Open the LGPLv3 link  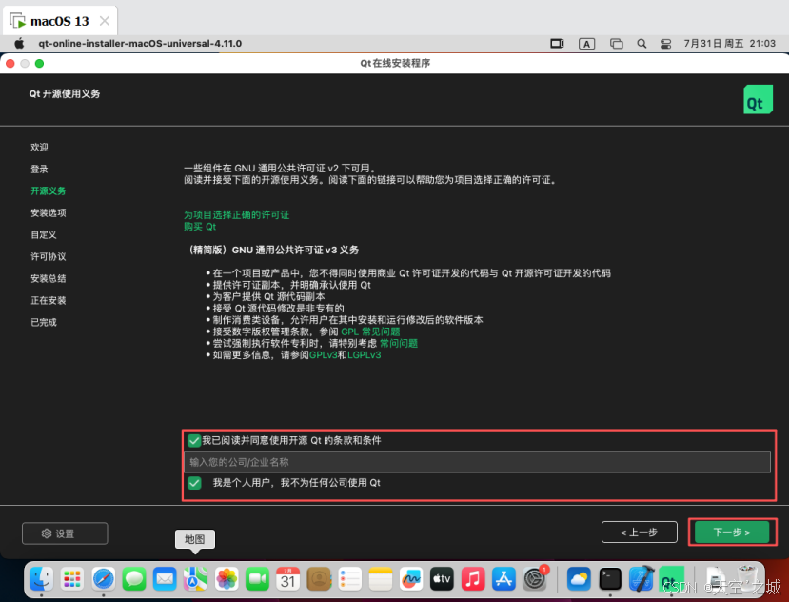click(365, 355)
